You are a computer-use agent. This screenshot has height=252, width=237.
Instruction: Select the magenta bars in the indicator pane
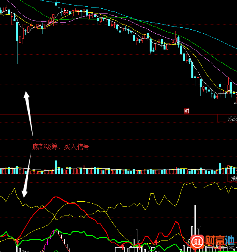[x=48, y=240]
